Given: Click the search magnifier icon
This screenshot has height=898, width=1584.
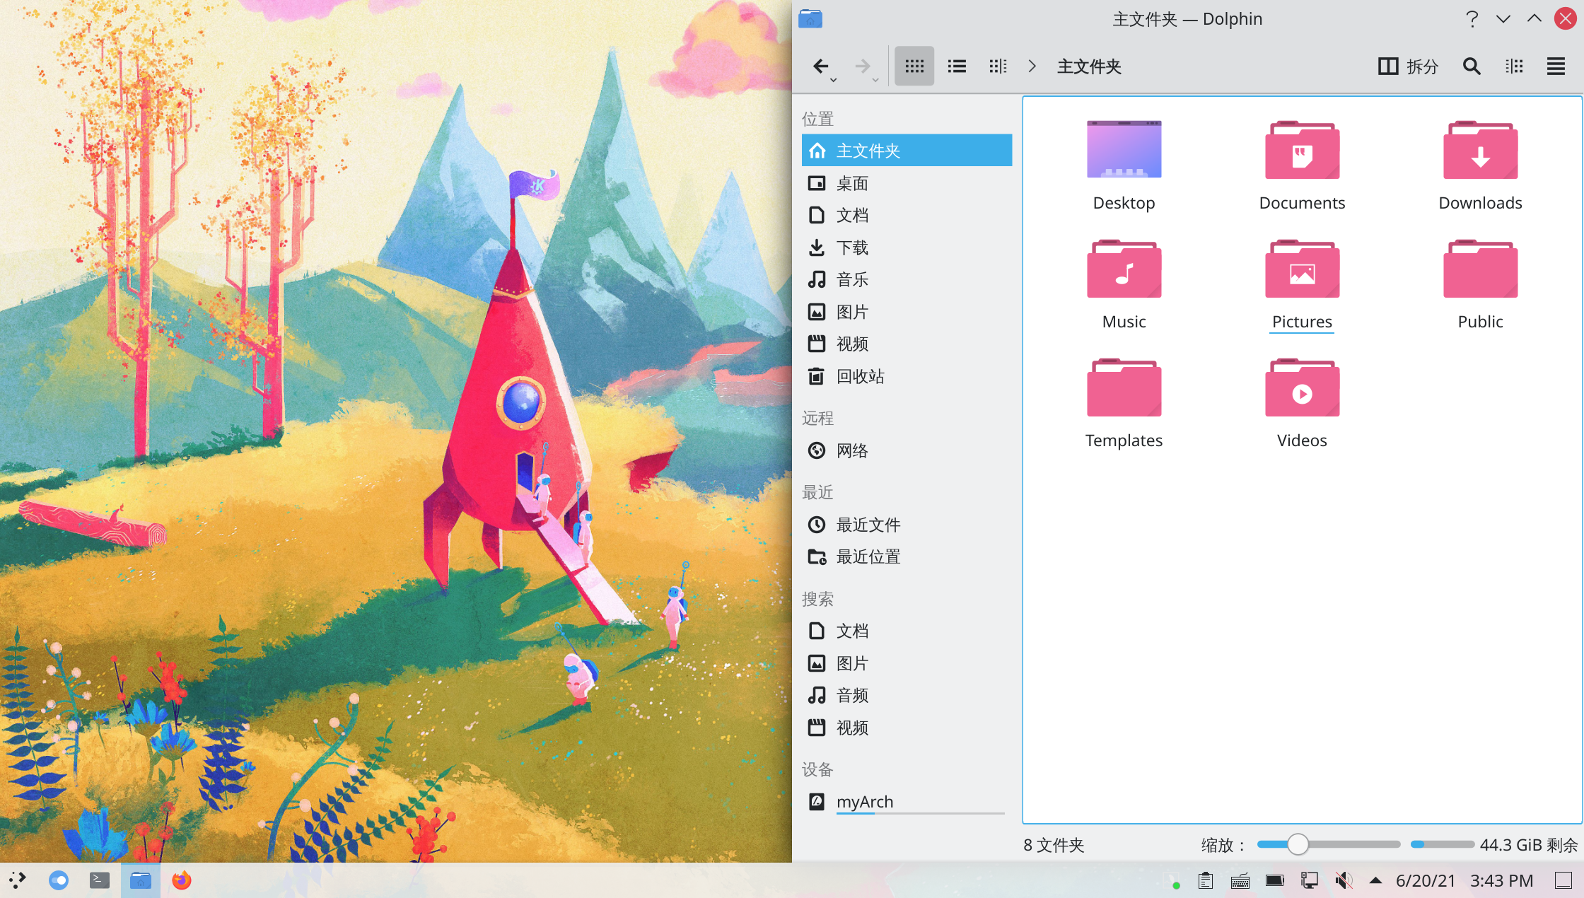Looking at the screenshot, I should pos(1472,66).
